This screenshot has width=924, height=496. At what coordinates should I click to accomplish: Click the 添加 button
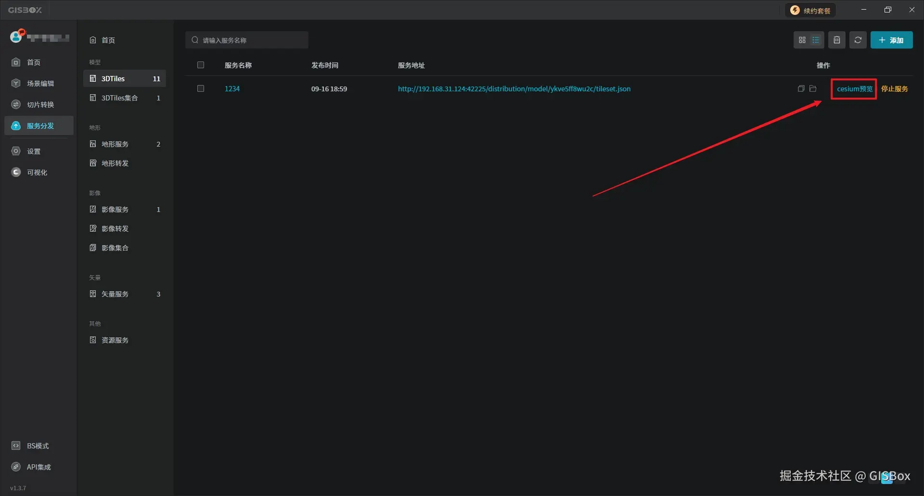(x=891, y=40)
